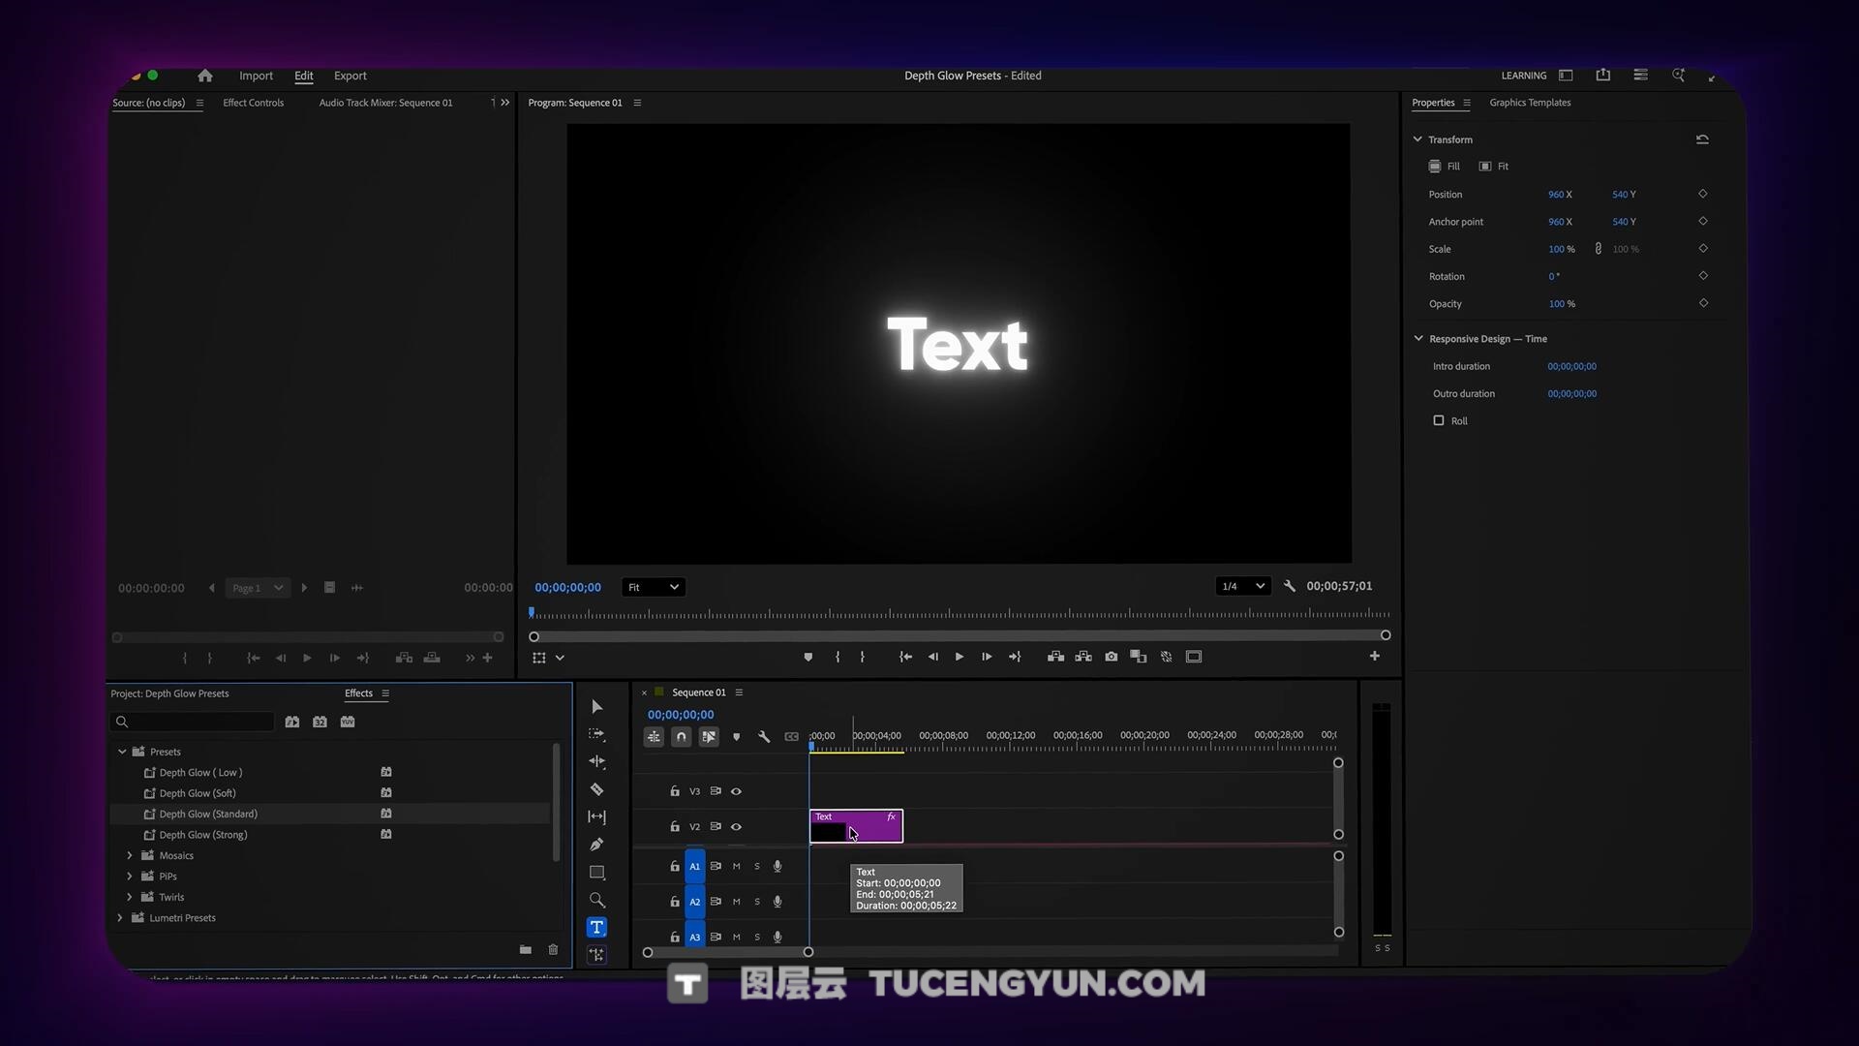
Task: Select the Depth Glow (Strong) preset
Action: pos(203,835)
